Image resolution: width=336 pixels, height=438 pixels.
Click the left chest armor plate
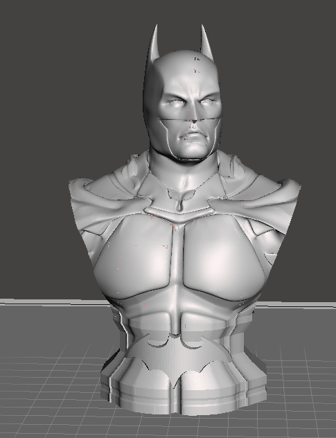133,256
